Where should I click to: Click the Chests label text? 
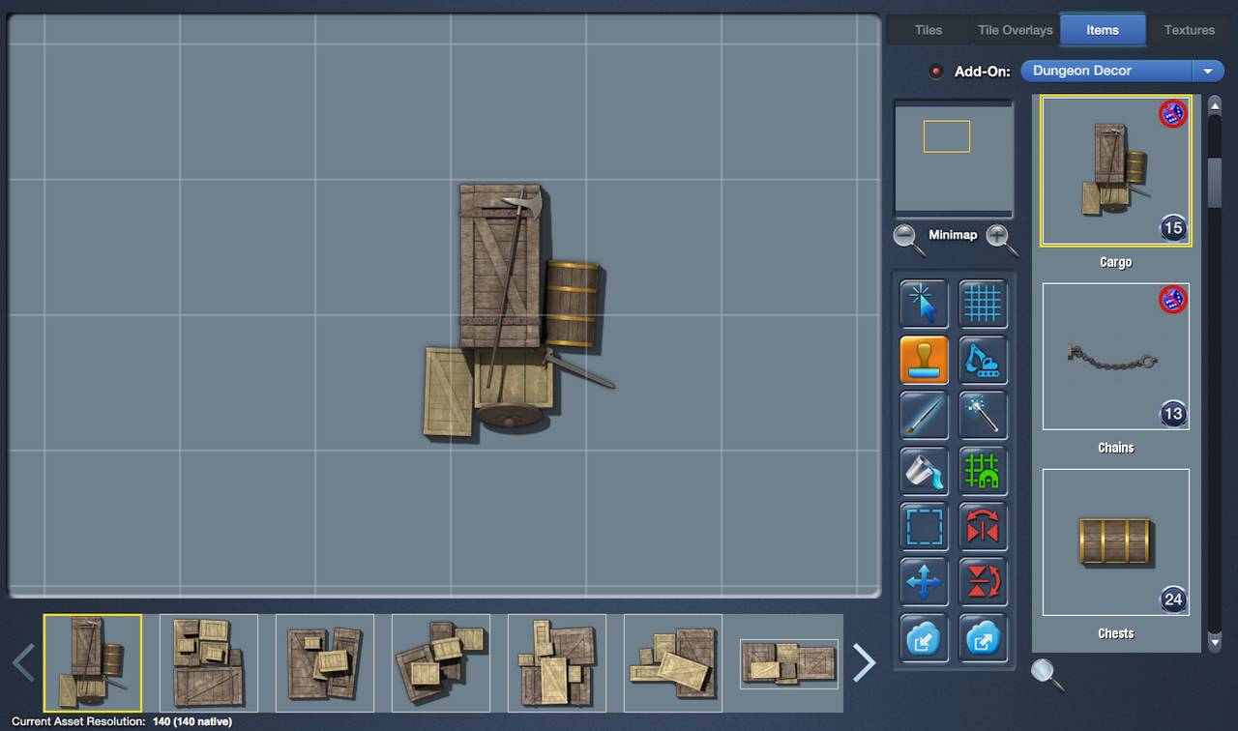(1116, 633)
